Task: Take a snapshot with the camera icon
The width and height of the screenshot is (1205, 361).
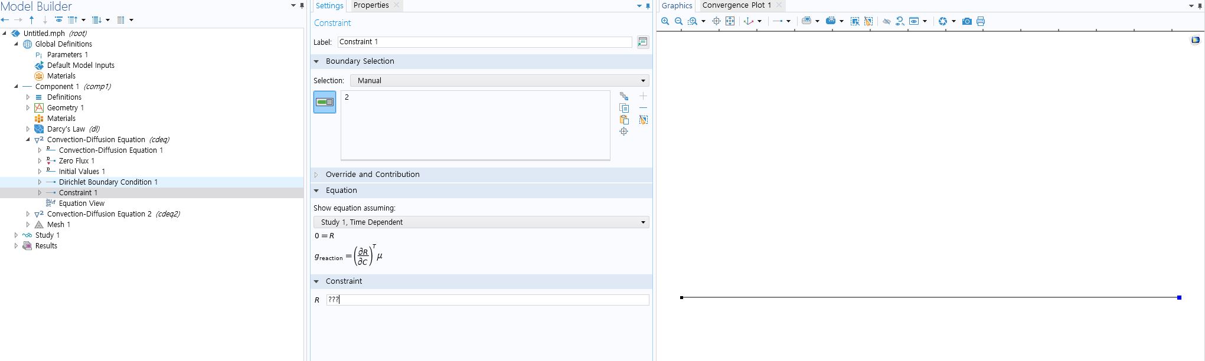Action: (966, 21)
